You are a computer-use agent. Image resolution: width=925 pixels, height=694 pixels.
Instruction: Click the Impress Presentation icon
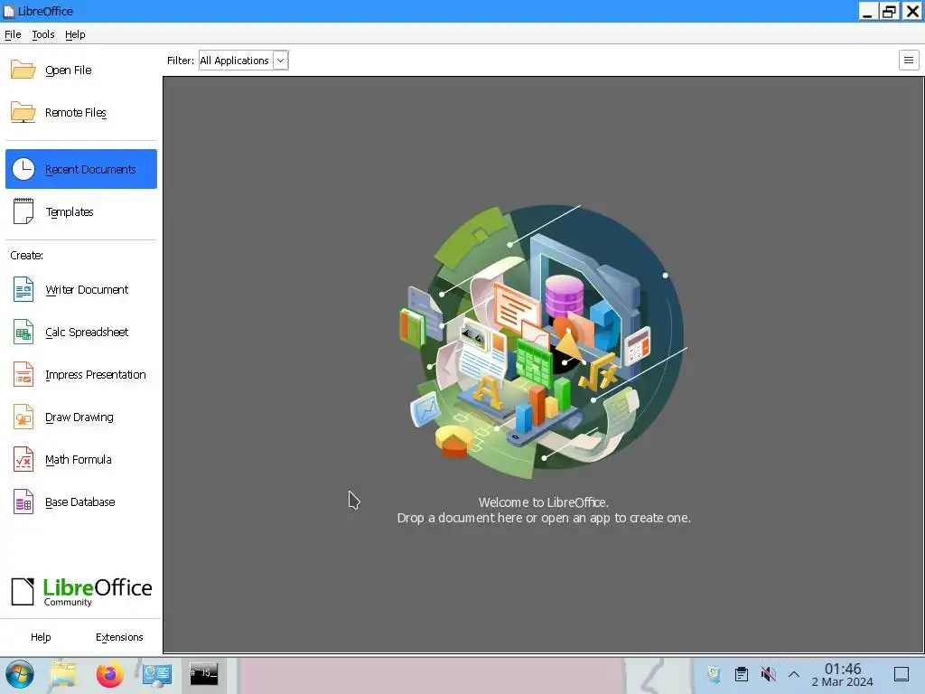(x=23, y=374)
